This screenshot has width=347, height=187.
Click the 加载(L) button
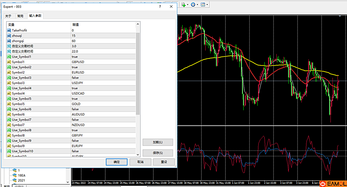(x=158, y=142)
